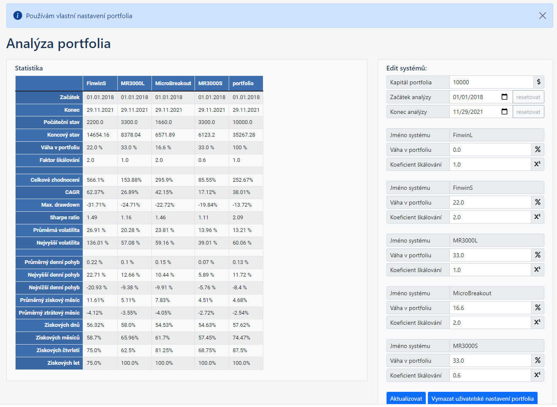The image size is (557, 407).
Task: Focus the MR3000L Koeficient škálování field
Action: coord(490,270)
